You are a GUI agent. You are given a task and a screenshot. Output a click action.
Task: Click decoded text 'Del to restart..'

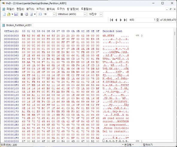pyautogui.click(x=116, y=131)
